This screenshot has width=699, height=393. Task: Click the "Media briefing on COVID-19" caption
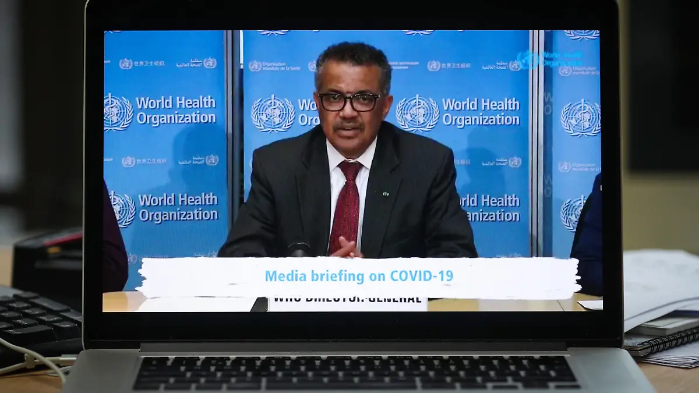(359, 276)
